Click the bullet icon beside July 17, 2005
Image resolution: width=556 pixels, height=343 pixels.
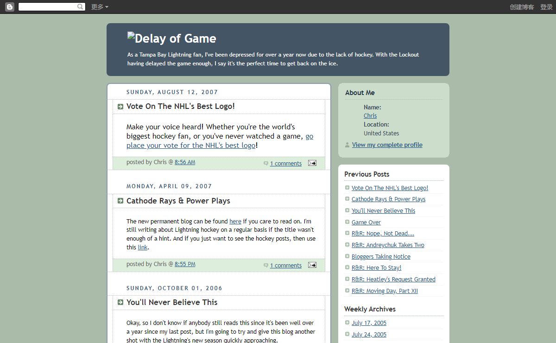coord(347,323)
